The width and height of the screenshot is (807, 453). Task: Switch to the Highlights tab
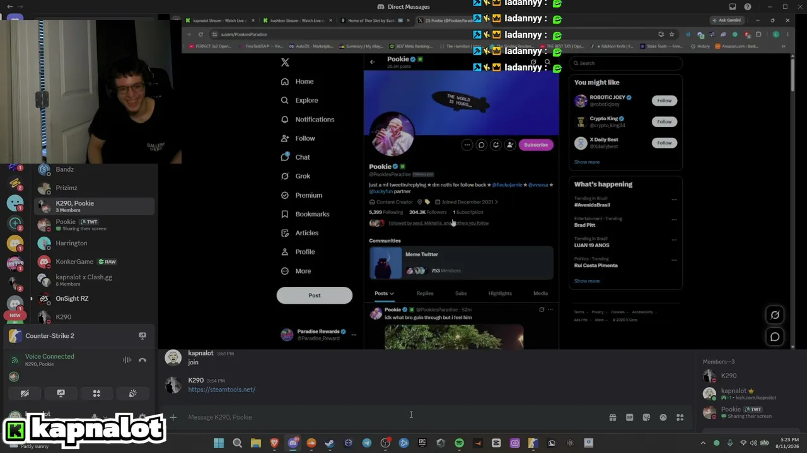point(500,293)
